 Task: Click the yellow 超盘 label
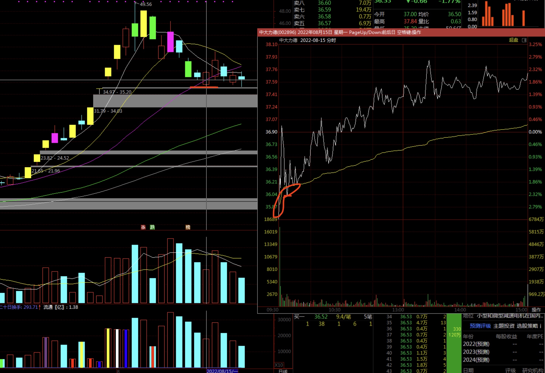(513, 40)
